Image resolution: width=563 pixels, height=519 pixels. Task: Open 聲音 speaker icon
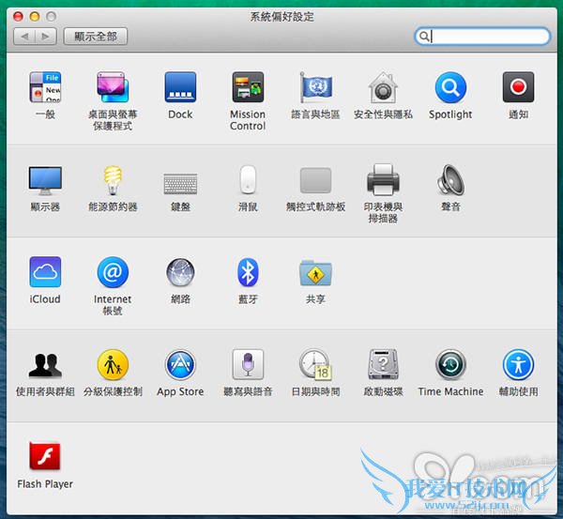pyautogui.click(x=450, y=179)
